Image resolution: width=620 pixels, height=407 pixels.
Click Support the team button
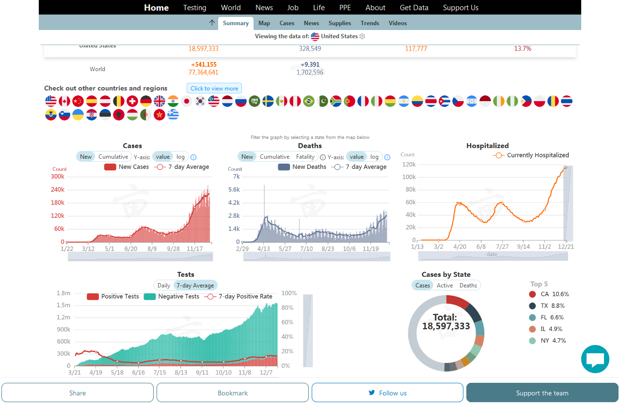[542, 393]
